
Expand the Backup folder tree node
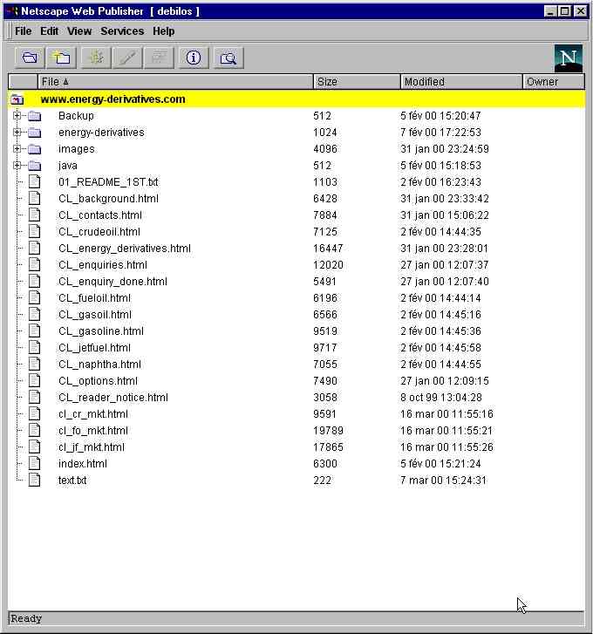click(x=17, y=116)
